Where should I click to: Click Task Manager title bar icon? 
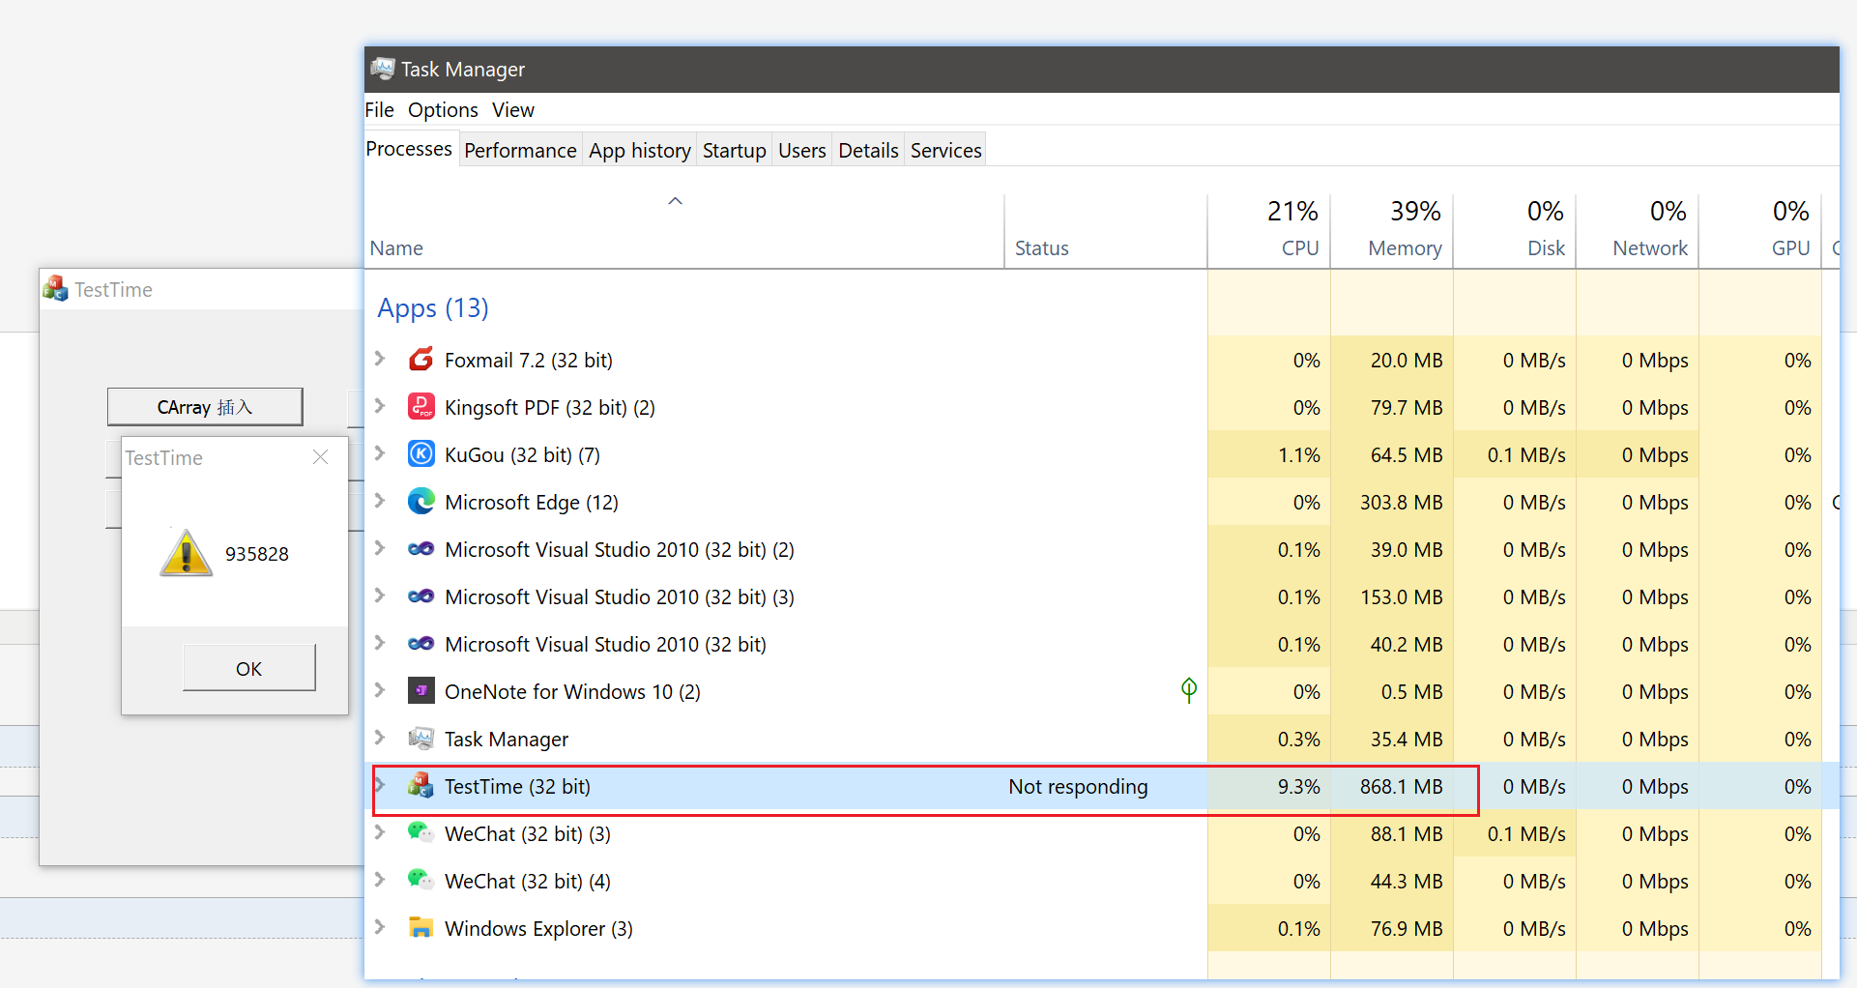pos(383,69)
